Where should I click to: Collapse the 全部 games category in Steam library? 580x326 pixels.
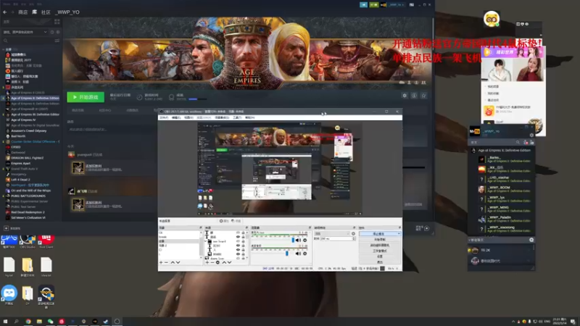point(4,49)
